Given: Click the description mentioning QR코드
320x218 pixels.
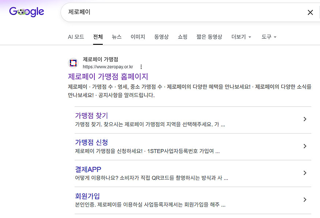Looking at the screenshot, I should pyautogui.click(x=152, y=178).
